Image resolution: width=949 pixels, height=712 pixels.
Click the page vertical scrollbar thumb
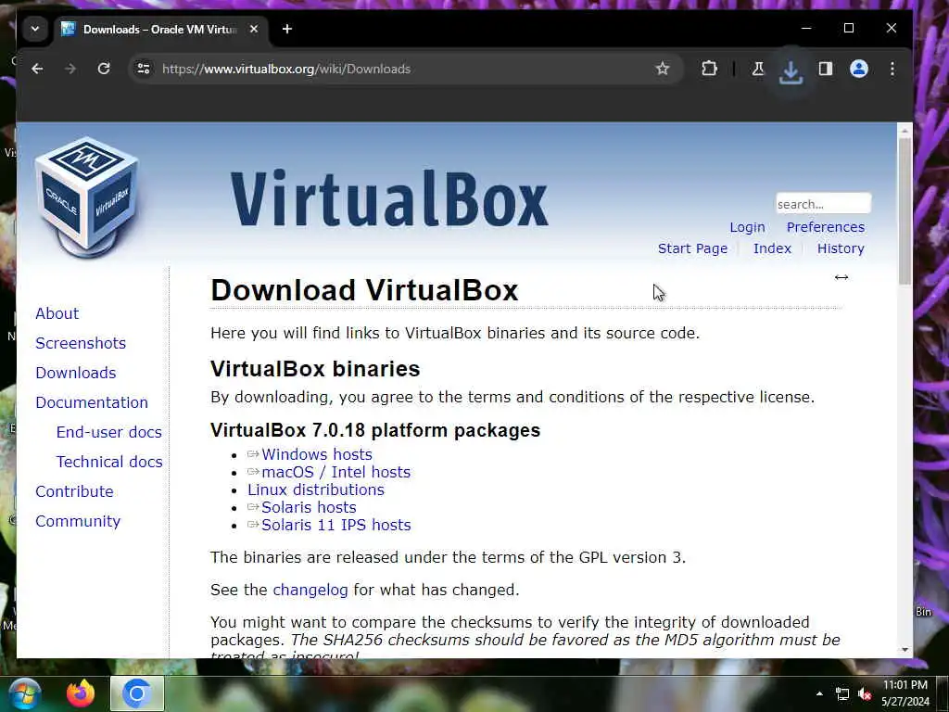905,210
